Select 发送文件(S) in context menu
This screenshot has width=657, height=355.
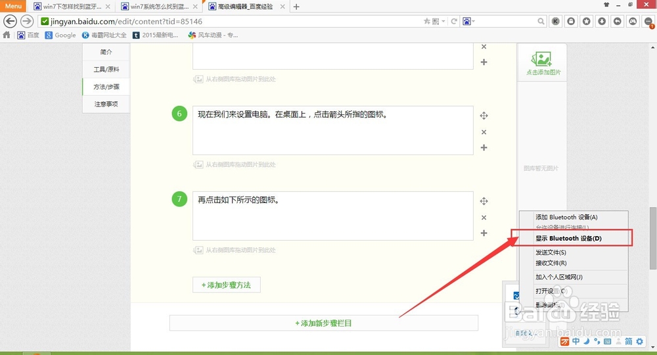[x=551, y=252]
